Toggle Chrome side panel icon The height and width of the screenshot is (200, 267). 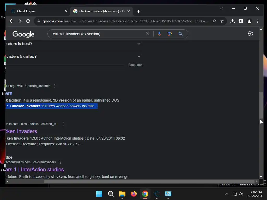click(x=241, y=21)
